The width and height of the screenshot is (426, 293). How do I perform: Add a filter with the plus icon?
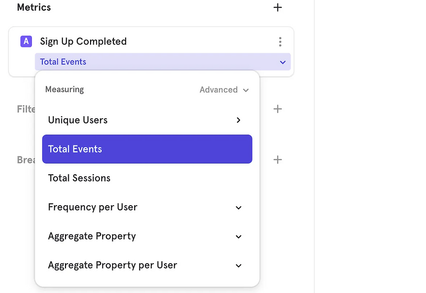(x=277, y=109)
